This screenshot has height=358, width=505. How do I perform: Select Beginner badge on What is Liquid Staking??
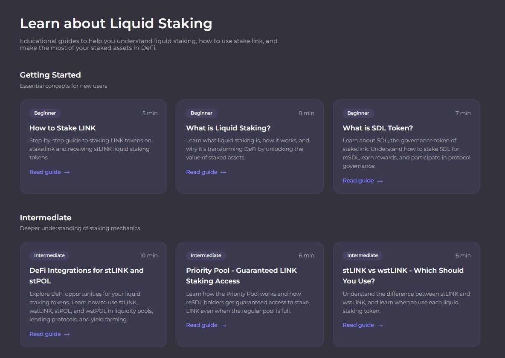point(201,113)
